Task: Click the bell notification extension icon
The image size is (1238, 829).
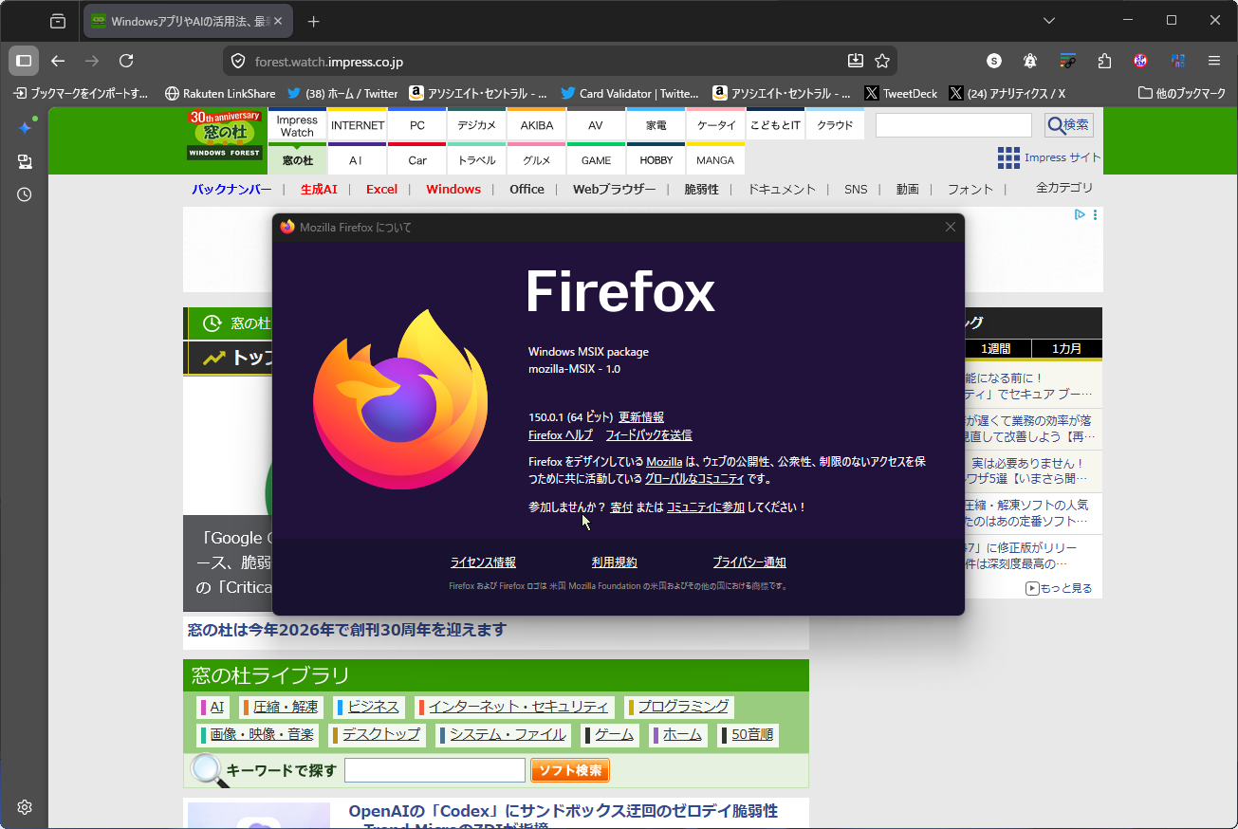Action: click(1029, 60)
